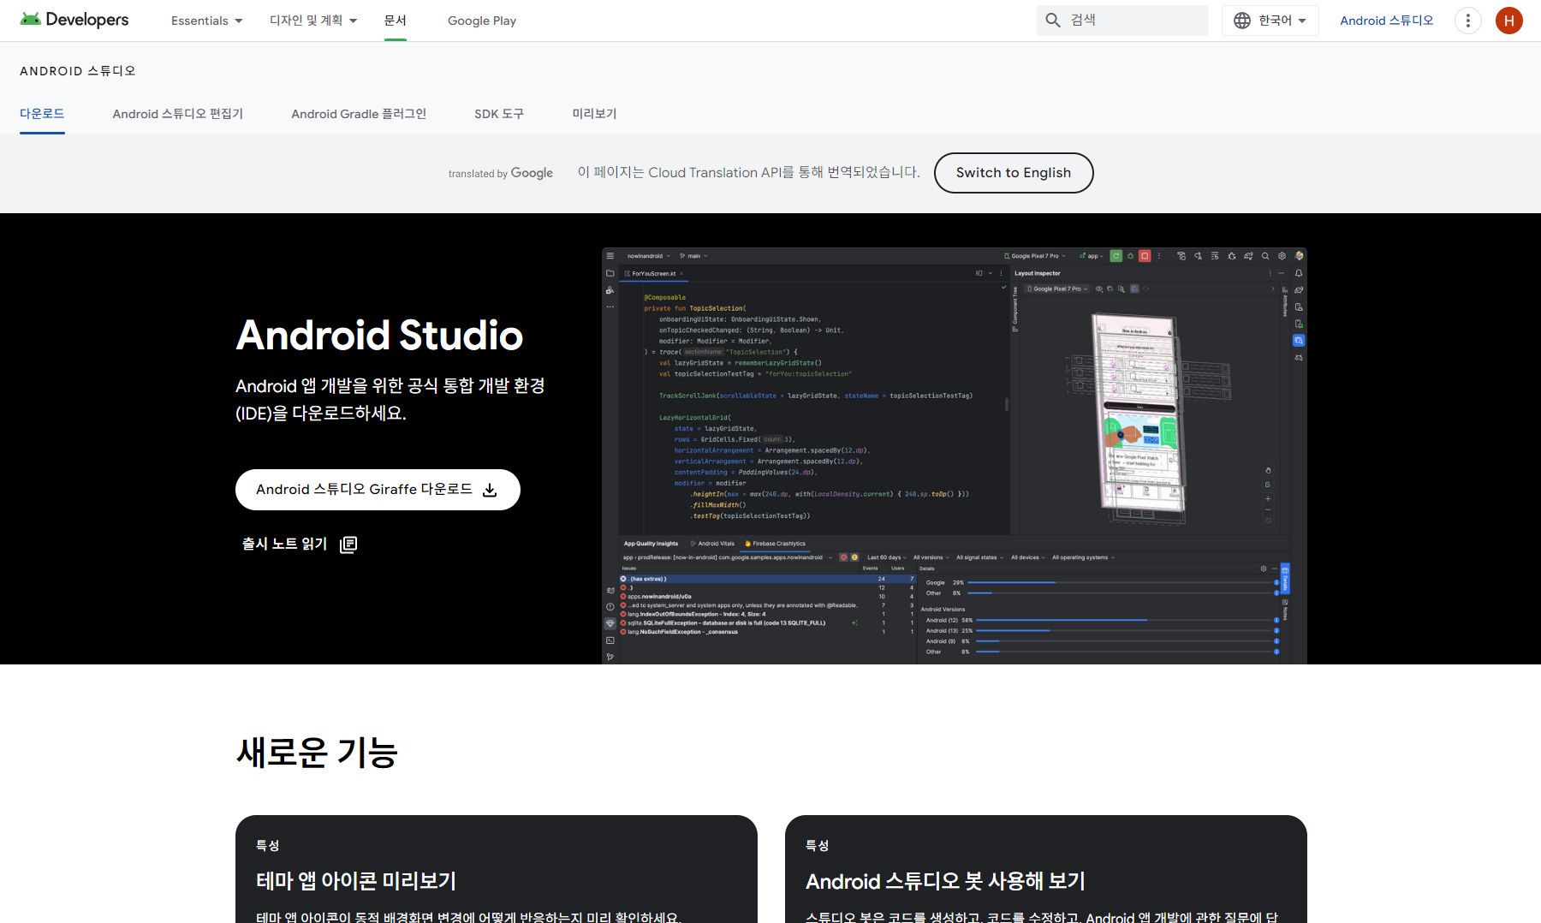Screen dimensions: 1541x923
Task: Switch to Android 스튜디오 편집기 tab
Action: (178, 114)
